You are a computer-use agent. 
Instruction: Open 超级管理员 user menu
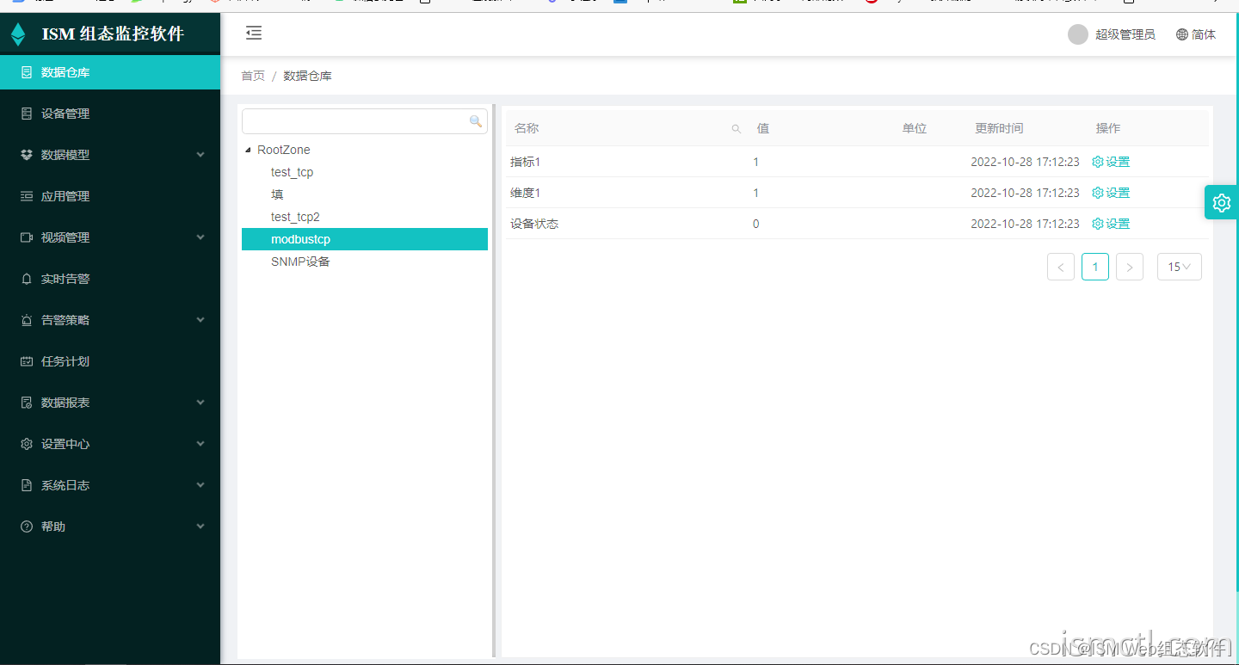[x=1125, y=34]
